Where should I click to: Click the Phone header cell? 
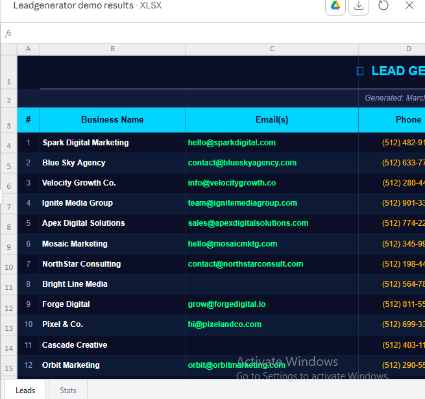pyautogui.click(x=392, y=120)
